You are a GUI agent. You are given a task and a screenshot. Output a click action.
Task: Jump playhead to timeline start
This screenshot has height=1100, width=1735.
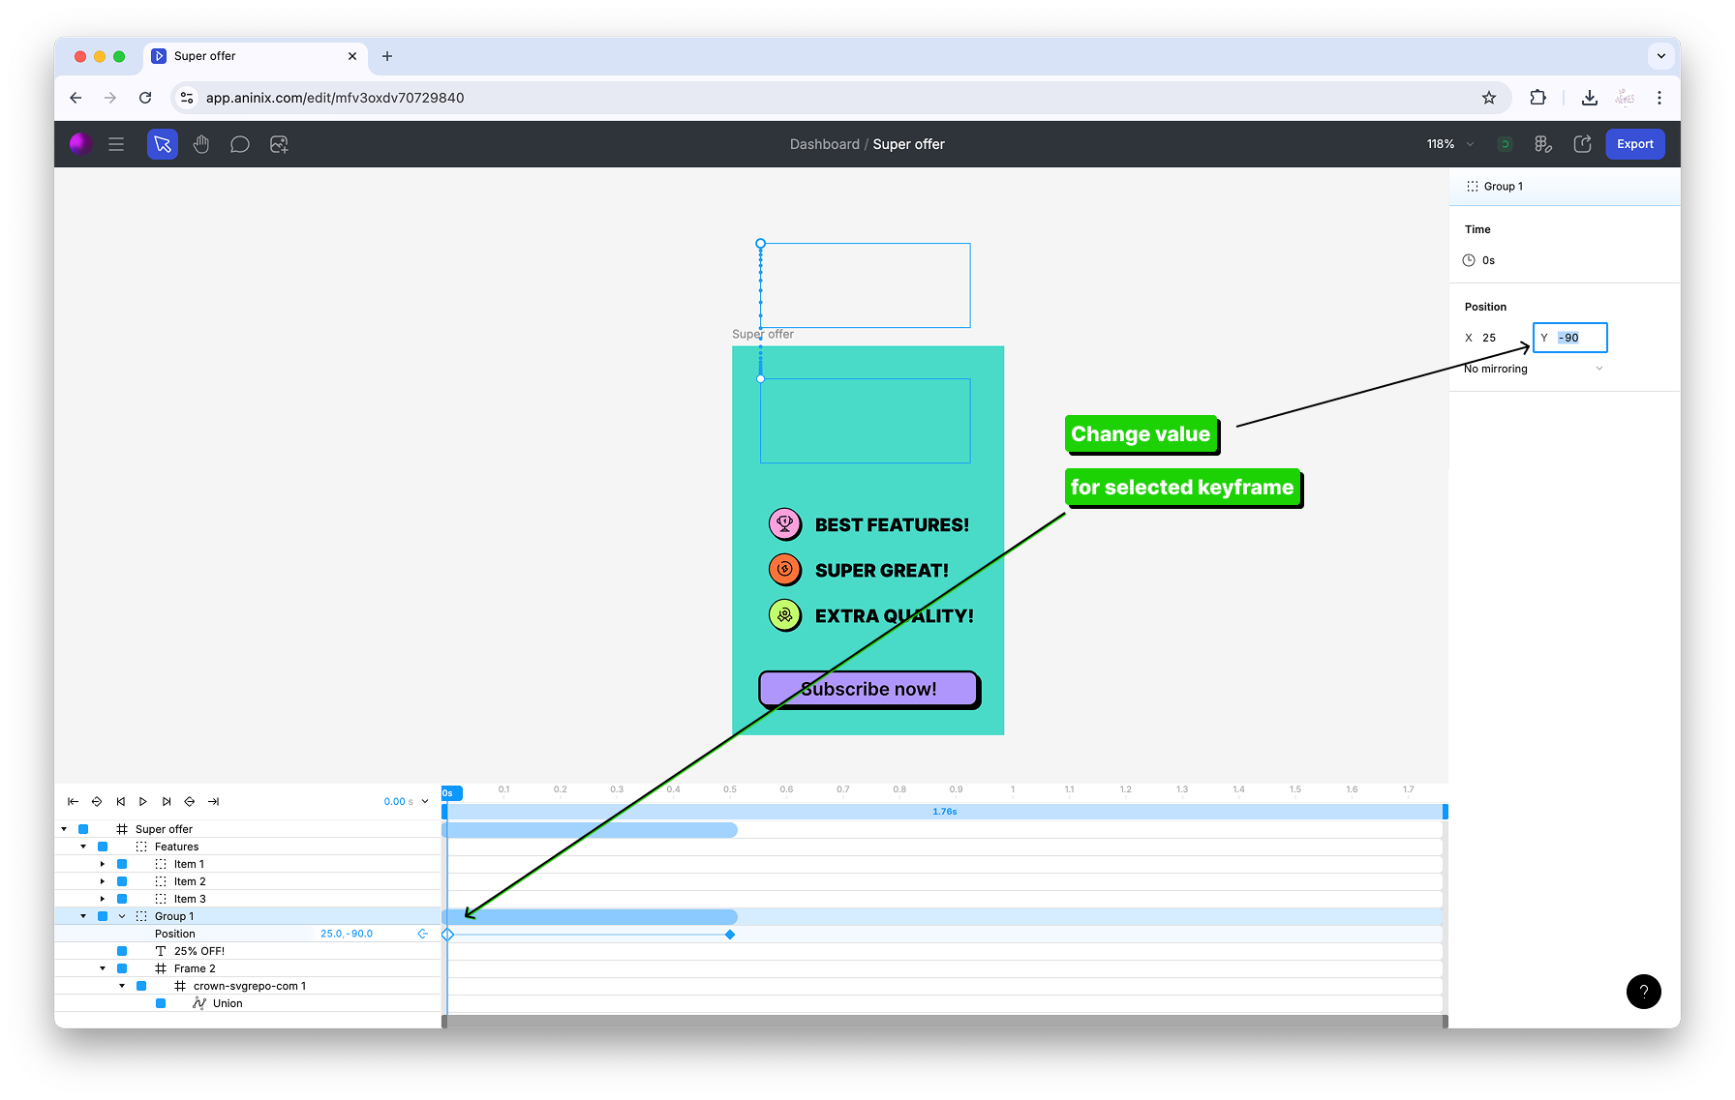[73, 801]
